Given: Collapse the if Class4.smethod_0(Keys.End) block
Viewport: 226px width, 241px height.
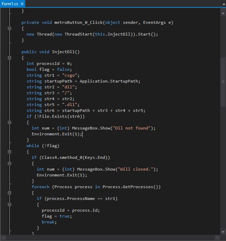Looking at the screenshot, I should 10,163.
